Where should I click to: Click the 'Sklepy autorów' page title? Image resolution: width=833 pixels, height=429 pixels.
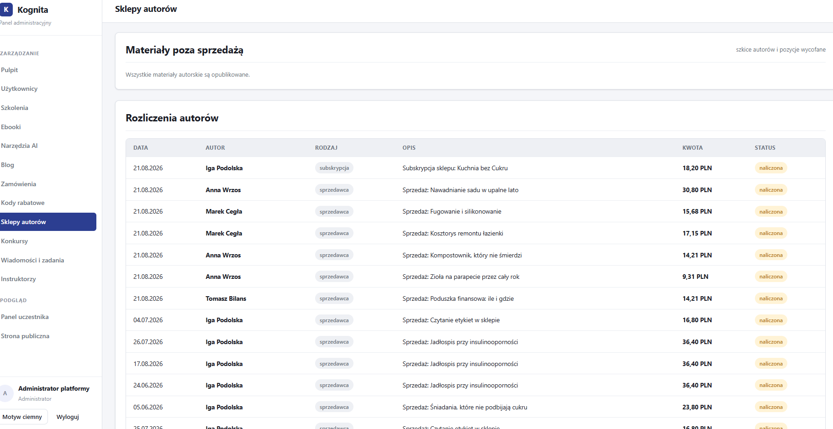click(146, 9)
